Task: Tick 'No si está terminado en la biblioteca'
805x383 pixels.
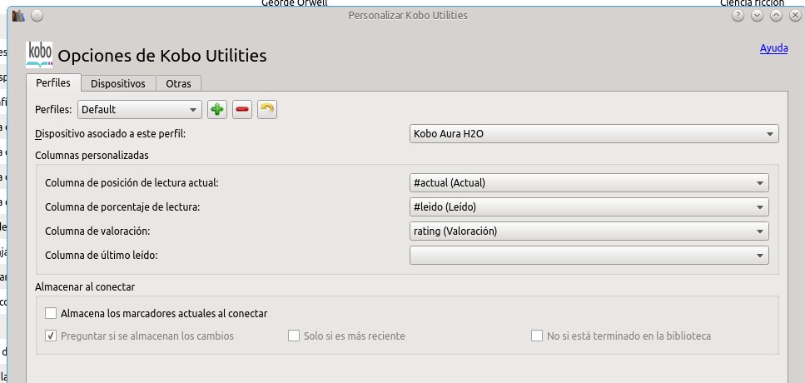Action: tap(537, 336)
